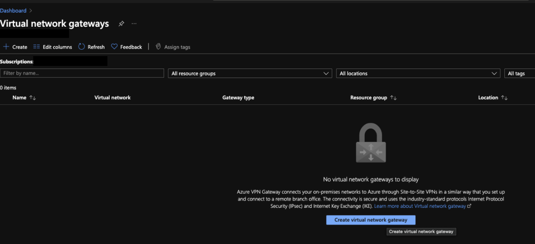Image resolution: width=535 pixels, height=244 pixels.
Task: Sort by Location column
Action: coord(504,98)
